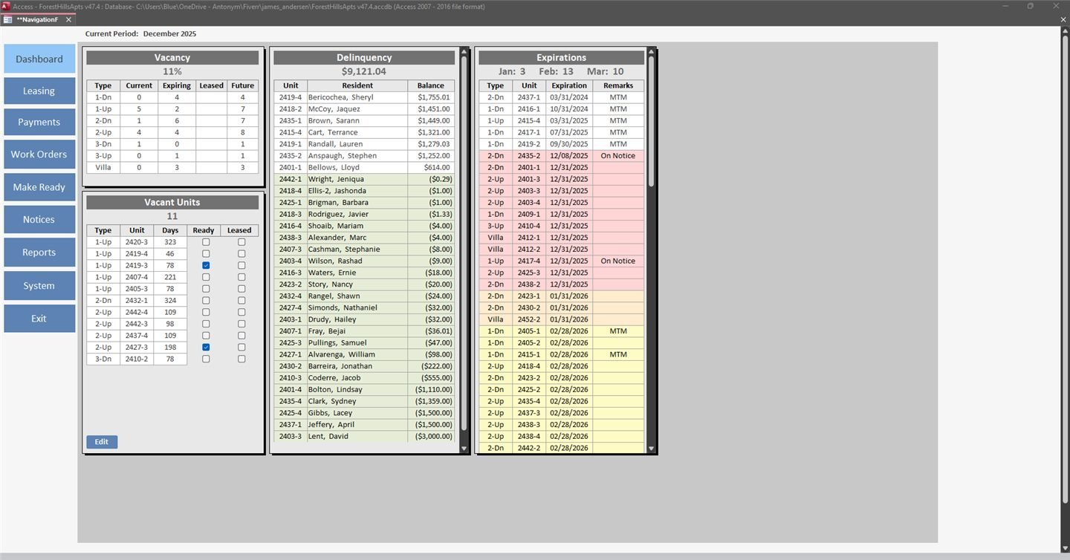Screen dimensions: 1070x560
Task: Toggle Ready checkbox for unit 2405-3
Action: [206, 289]
